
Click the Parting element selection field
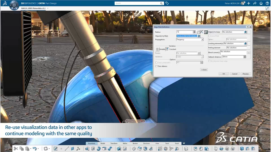click(x=237, y=48)
